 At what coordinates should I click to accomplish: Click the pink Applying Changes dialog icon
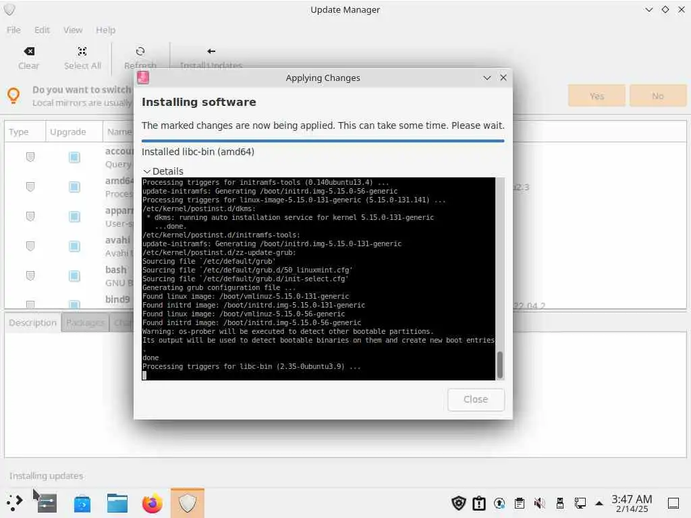pyautogui.click(x=143, y=78)
